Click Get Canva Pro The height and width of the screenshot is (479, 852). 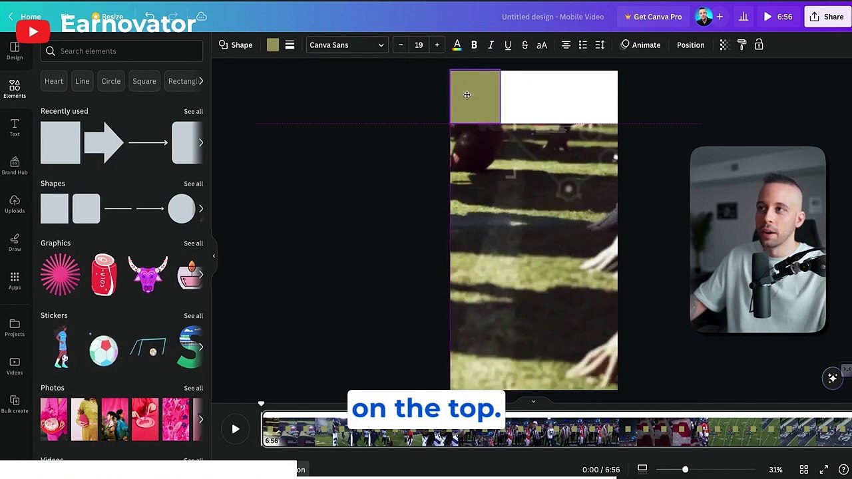652,17
